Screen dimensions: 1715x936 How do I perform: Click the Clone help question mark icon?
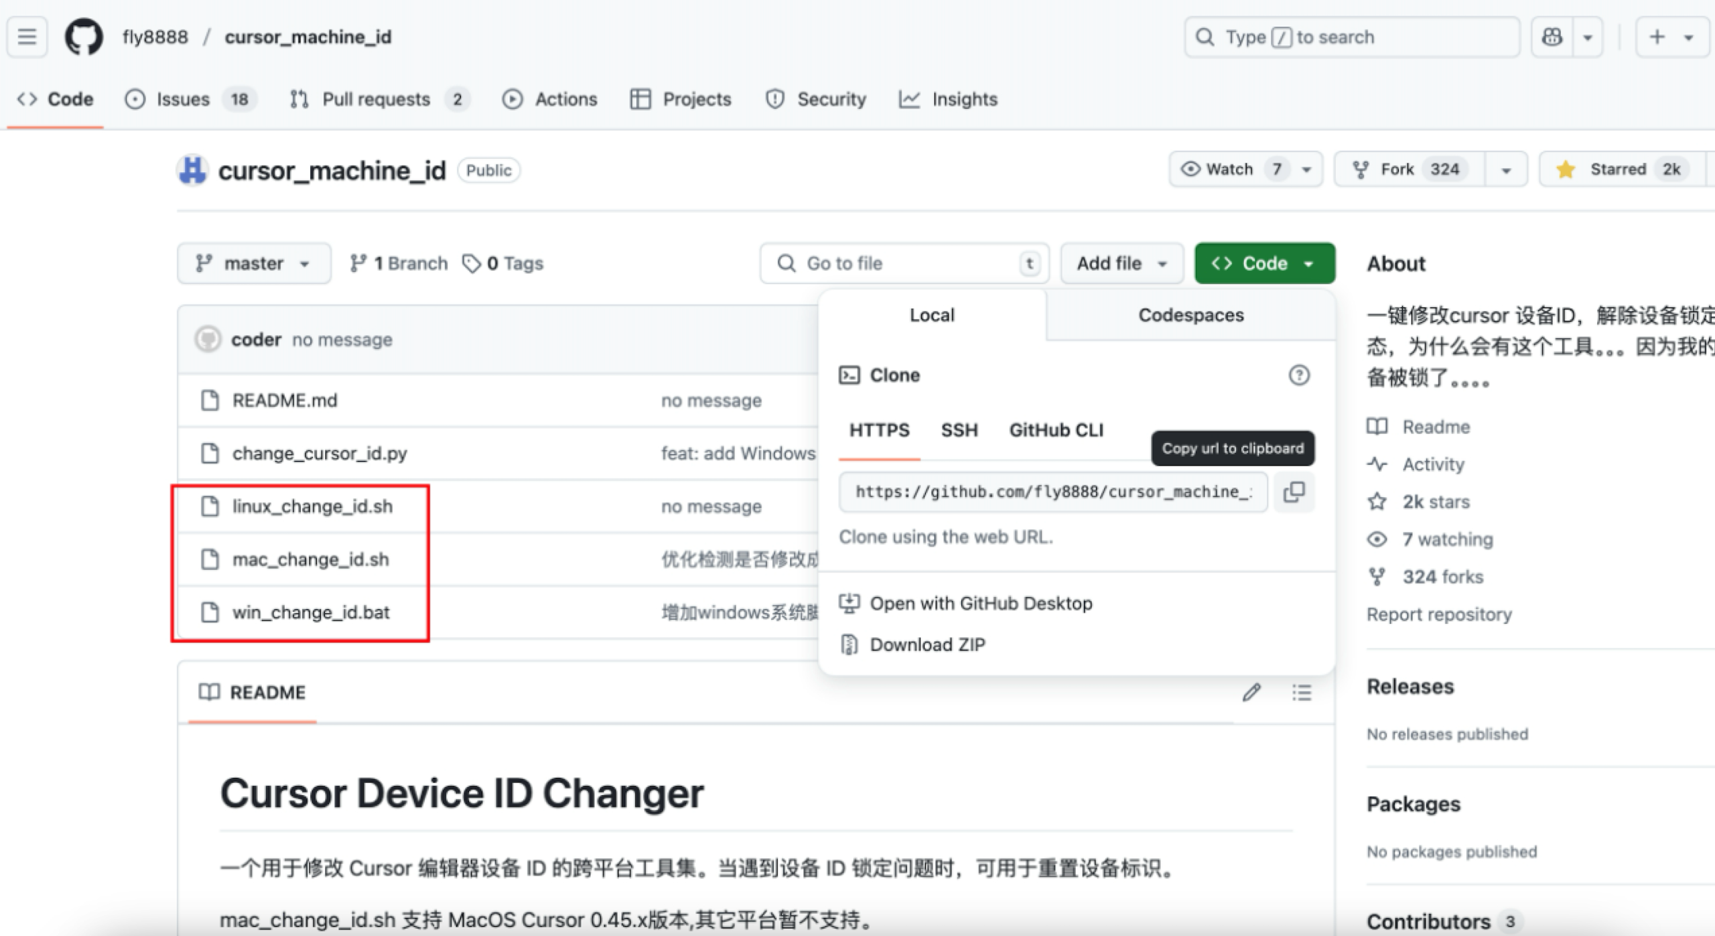1299,375
